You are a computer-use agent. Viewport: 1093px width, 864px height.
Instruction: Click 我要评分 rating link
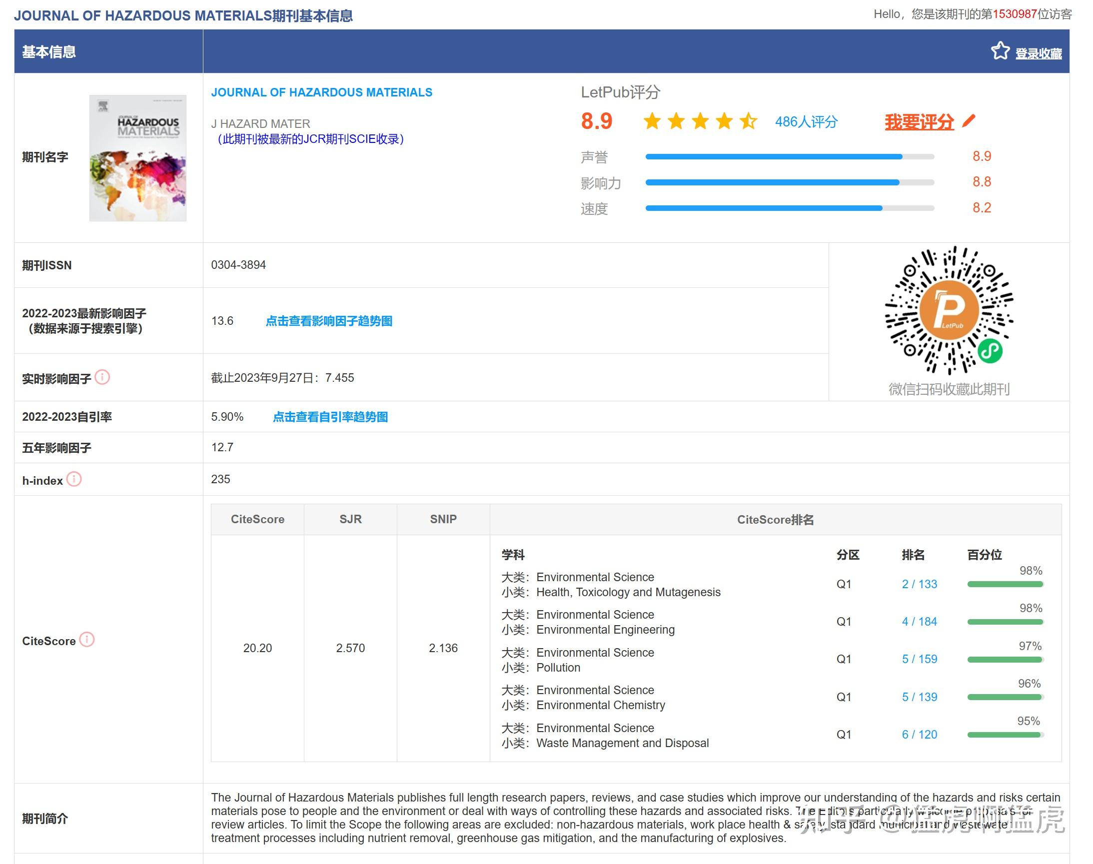(x=919, y=122)
